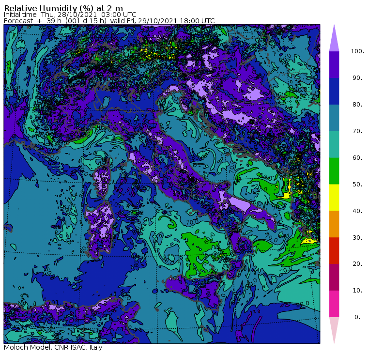
Task: Click the "Initial time Thu, 28/10/2021 03:00 UTC" line
Action: 70,15
